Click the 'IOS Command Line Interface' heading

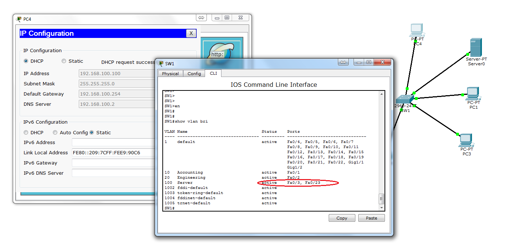[274, 85]
